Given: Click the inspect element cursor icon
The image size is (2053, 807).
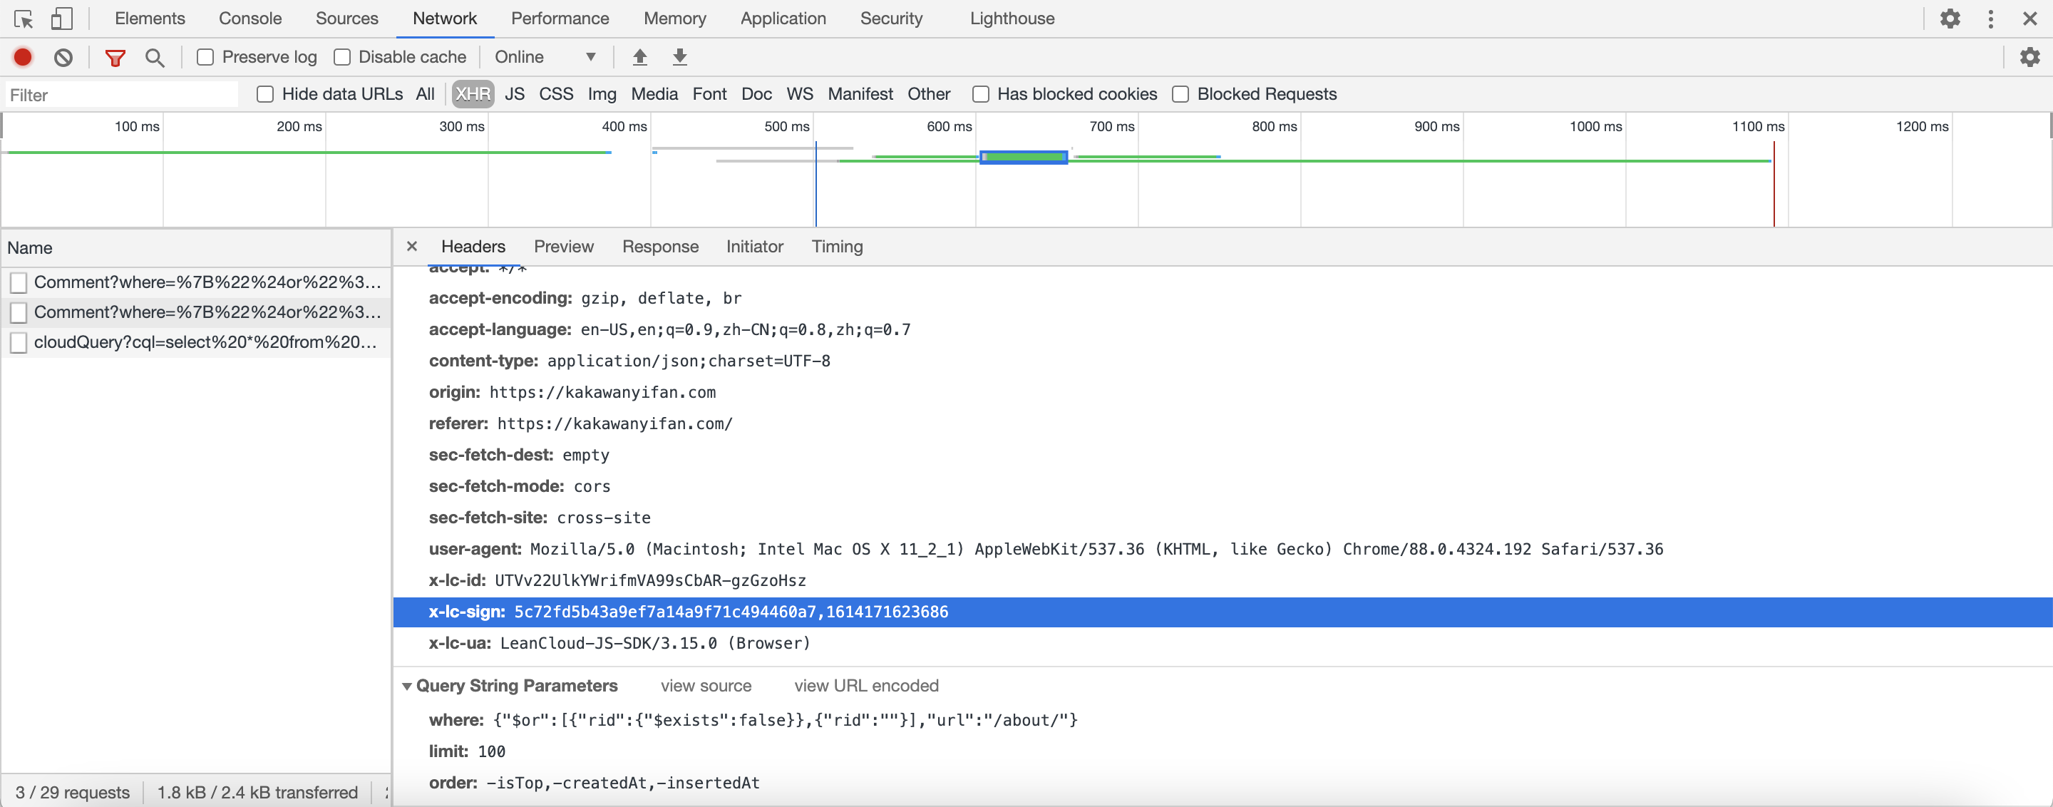Looking at the screenshot, I should click(23, 19).
